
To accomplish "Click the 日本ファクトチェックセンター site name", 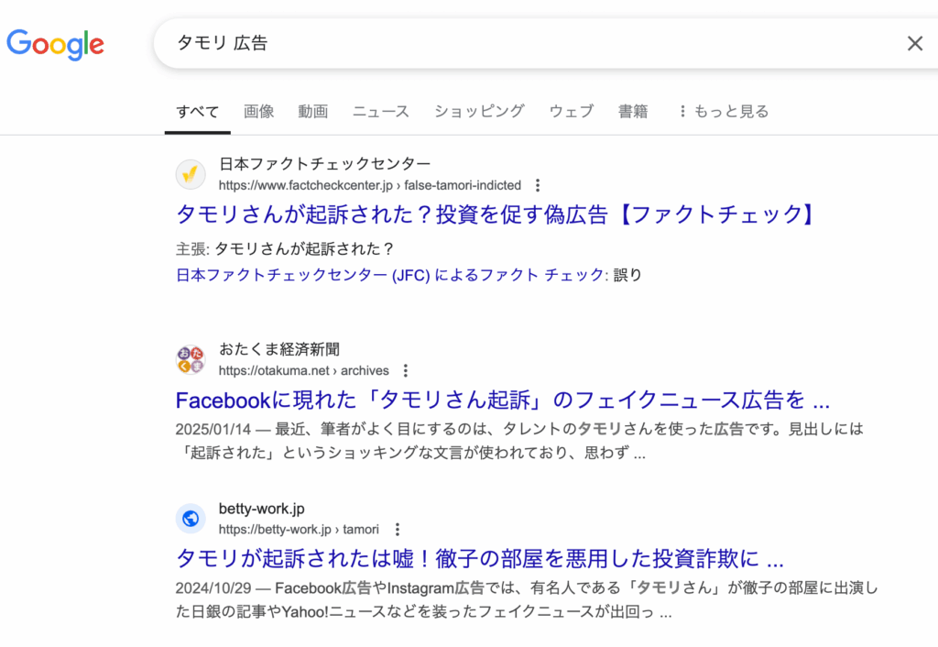I will tap(325, 163).
